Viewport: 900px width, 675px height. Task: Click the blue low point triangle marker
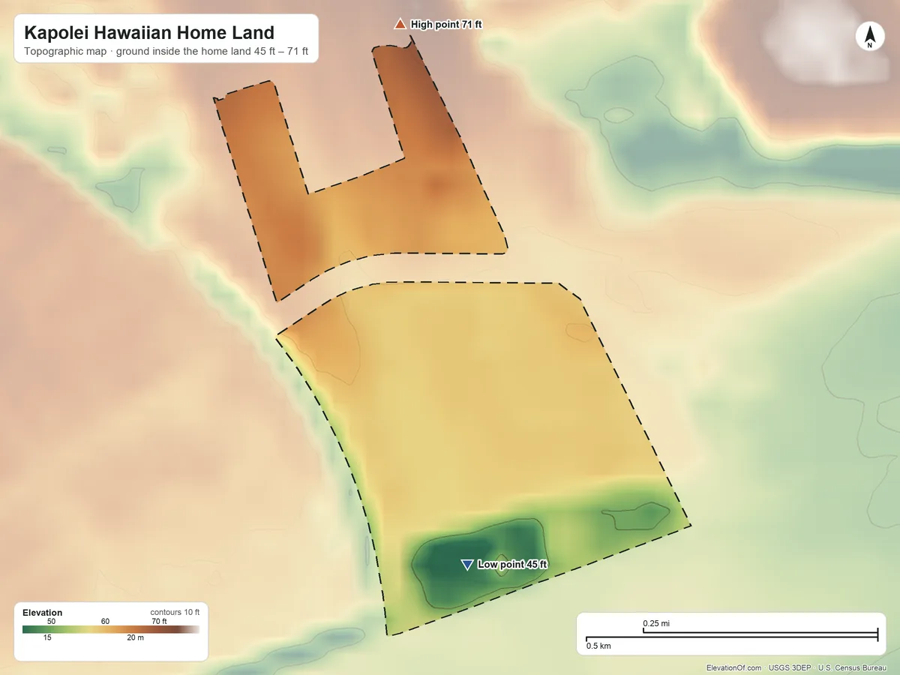[466, 564]
